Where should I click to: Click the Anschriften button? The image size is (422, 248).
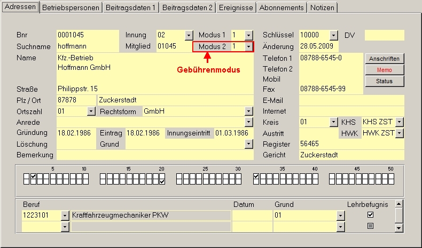pyautogui.click(x=384, y=59)
